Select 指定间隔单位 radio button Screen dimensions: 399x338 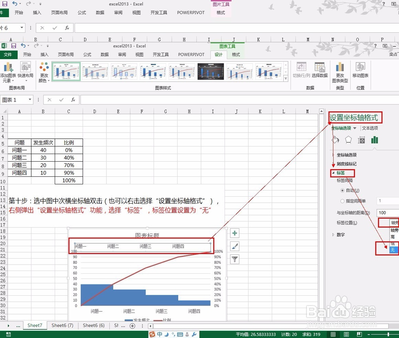click(x=342, y=201)
